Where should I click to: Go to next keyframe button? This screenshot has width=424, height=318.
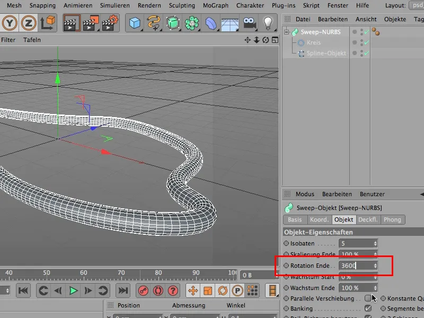pyautogui.click(x=103, y=290)
